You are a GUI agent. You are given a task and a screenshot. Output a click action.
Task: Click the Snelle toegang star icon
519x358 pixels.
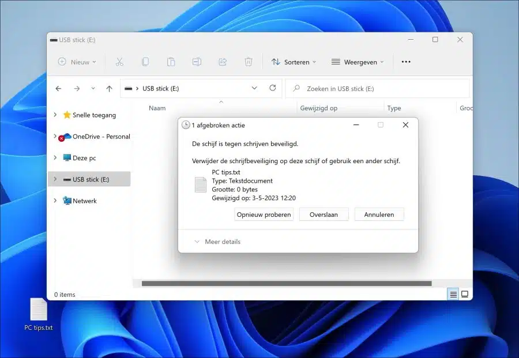point(67,115)
